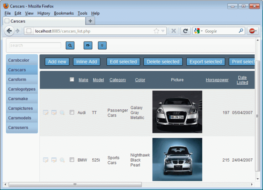This screenshot has width=263, height=190.
Task: Open the Carsmodels table in sidebar
Action: point(22,118)
